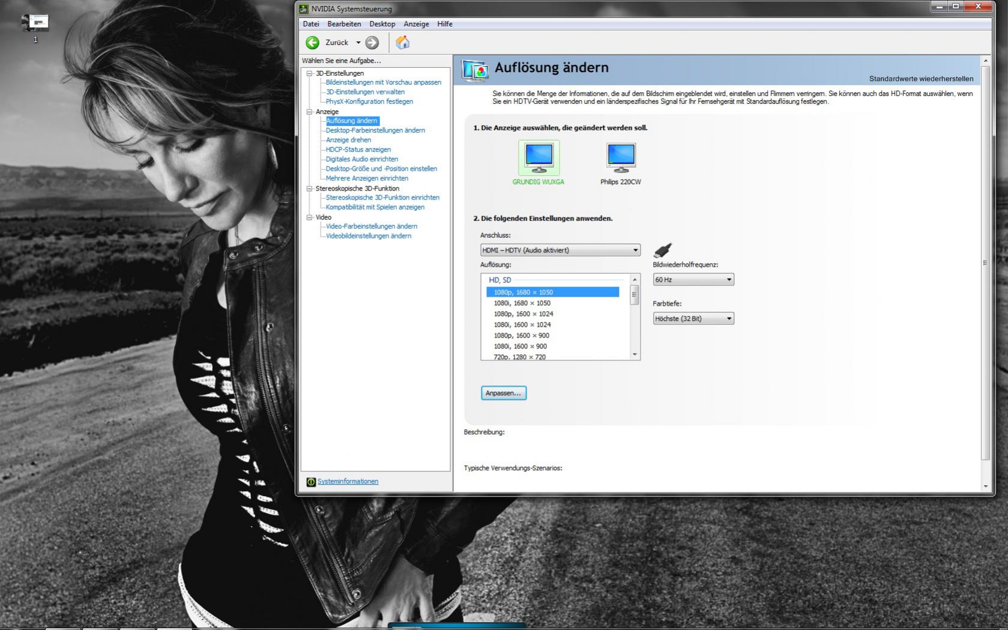Open the Zurück history dropdown arrow

pos(358,43)
